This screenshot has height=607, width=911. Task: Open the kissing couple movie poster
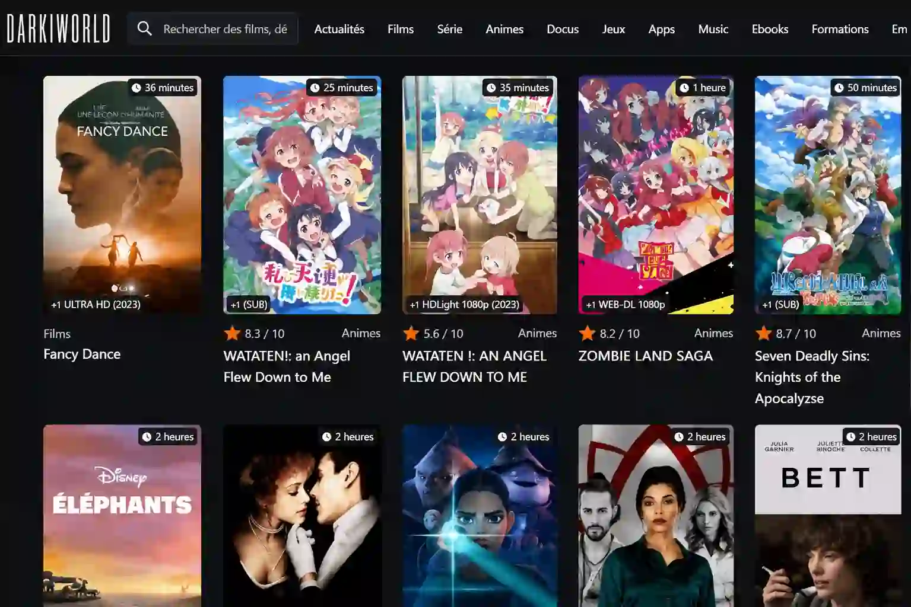point(302,516)
